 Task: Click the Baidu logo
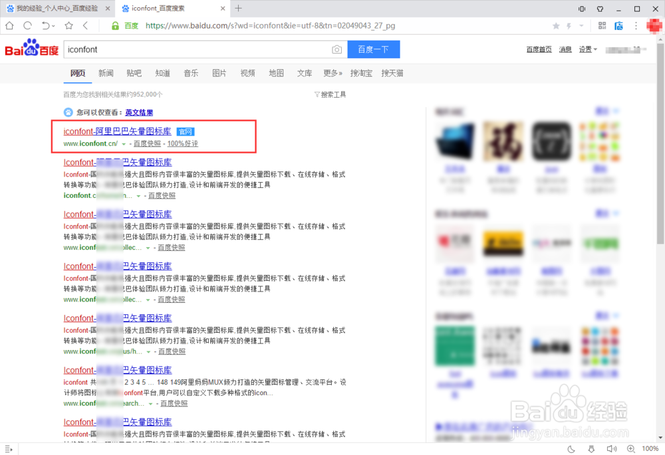(x=31, y=48)
